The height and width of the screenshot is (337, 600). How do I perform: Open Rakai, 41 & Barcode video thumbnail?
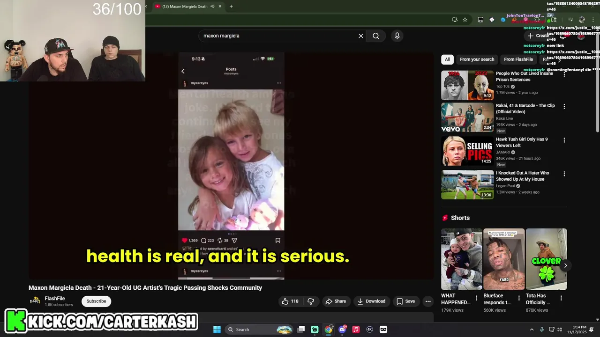pos(467,117)
